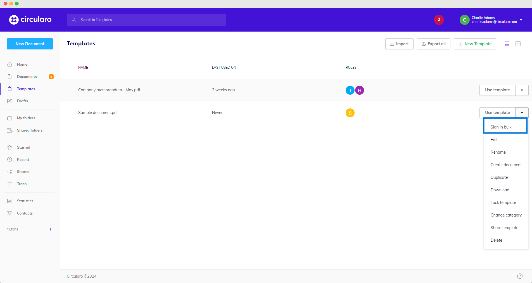Switch to grid view layout icon
Image resolution: width=532 pixels, height=283 pixels.
pos(518,44)
